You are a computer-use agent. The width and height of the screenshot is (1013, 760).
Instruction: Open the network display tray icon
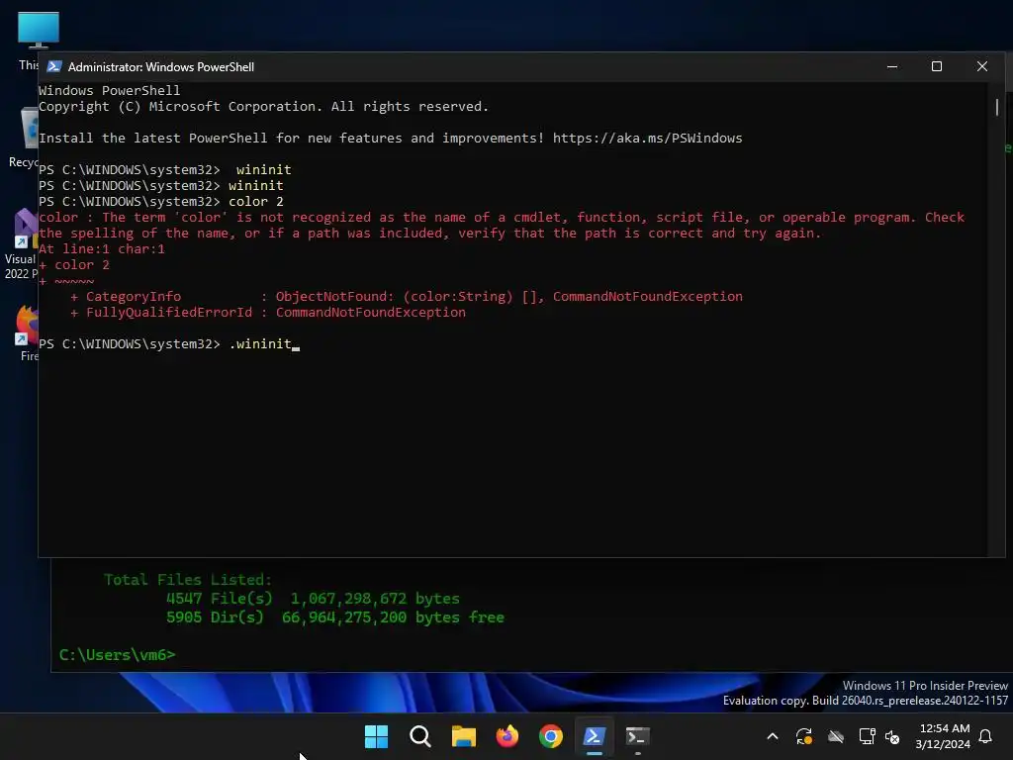[x=867, y=736]
